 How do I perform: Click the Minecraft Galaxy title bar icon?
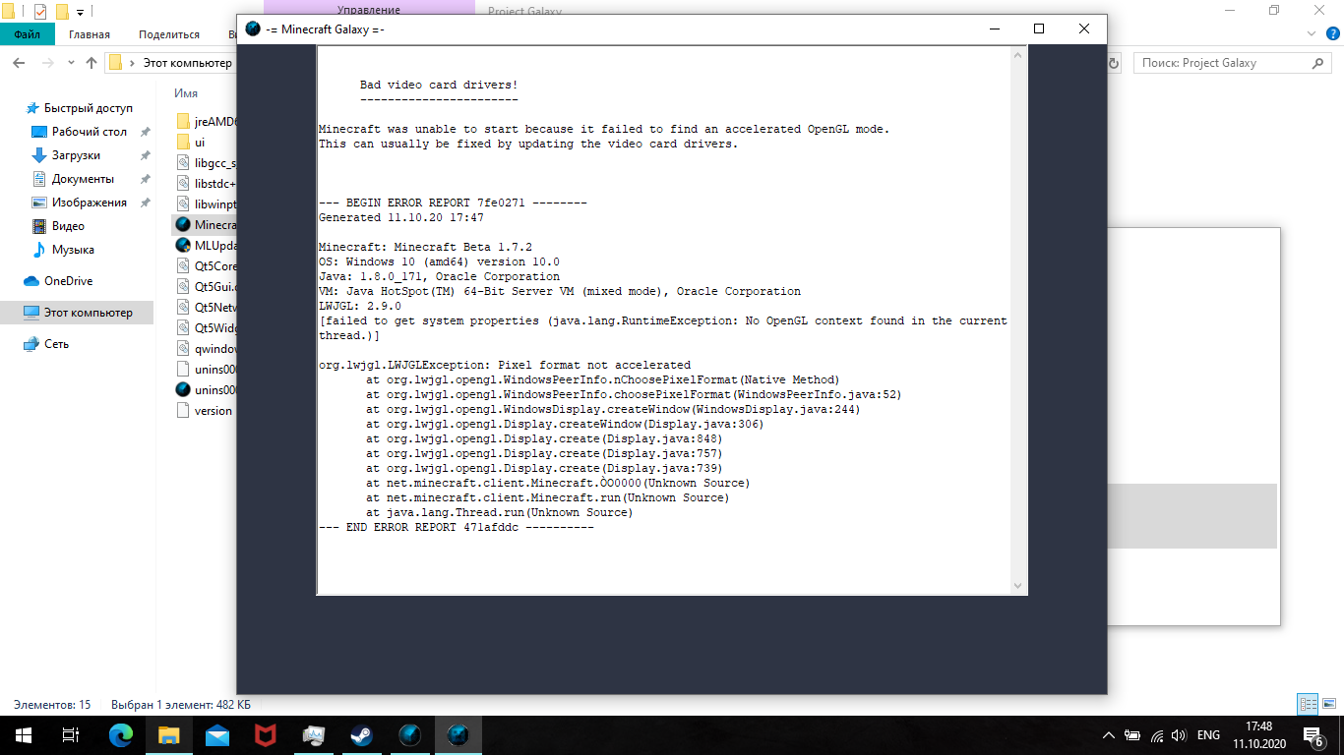(x=253, y=29)
